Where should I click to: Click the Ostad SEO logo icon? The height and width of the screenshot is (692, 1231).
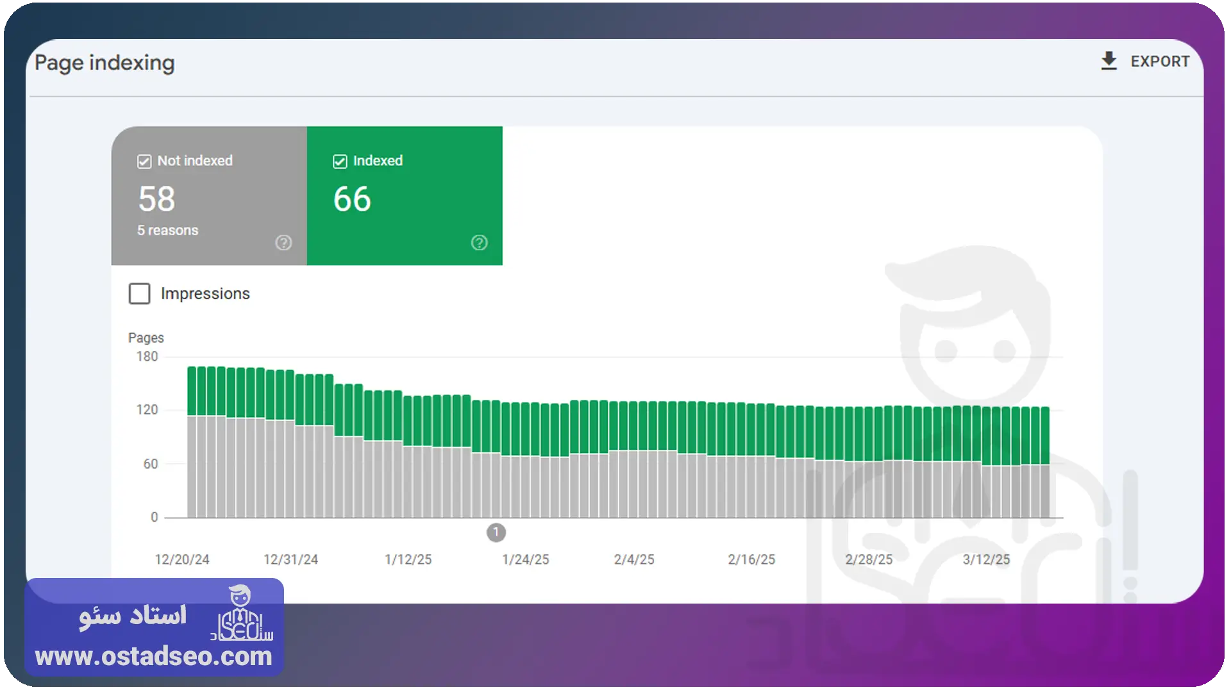pos(241,613)
